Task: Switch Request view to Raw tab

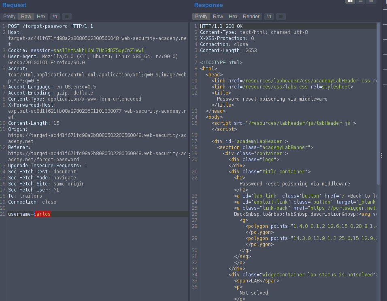Action: (x=26, y=17)
